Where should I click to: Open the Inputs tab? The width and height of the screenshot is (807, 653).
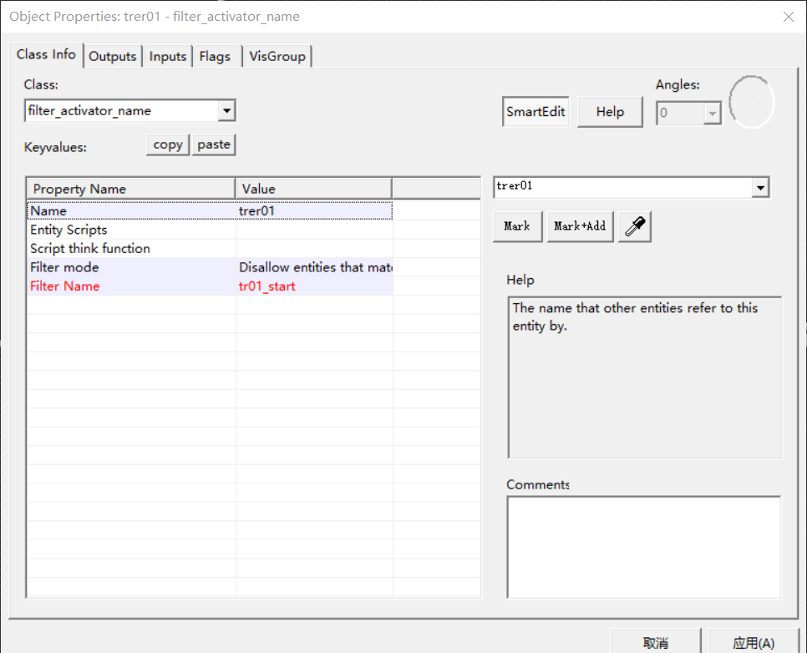pyautogui.click(x=167, y=57)
